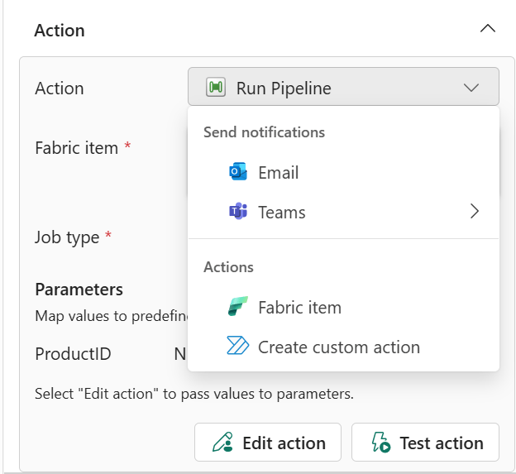
Task: Click the ProductID parameter label
Action: [x=73, y=354]
